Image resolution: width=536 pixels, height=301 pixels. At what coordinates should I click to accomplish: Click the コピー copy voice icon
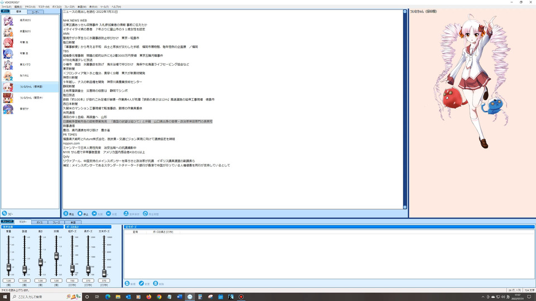tap(4, 213)
